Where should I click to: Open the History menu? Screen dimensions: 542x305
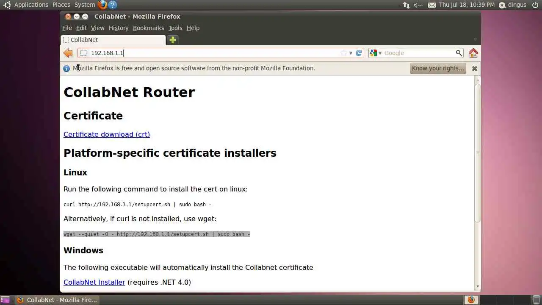tap(119, 28)
